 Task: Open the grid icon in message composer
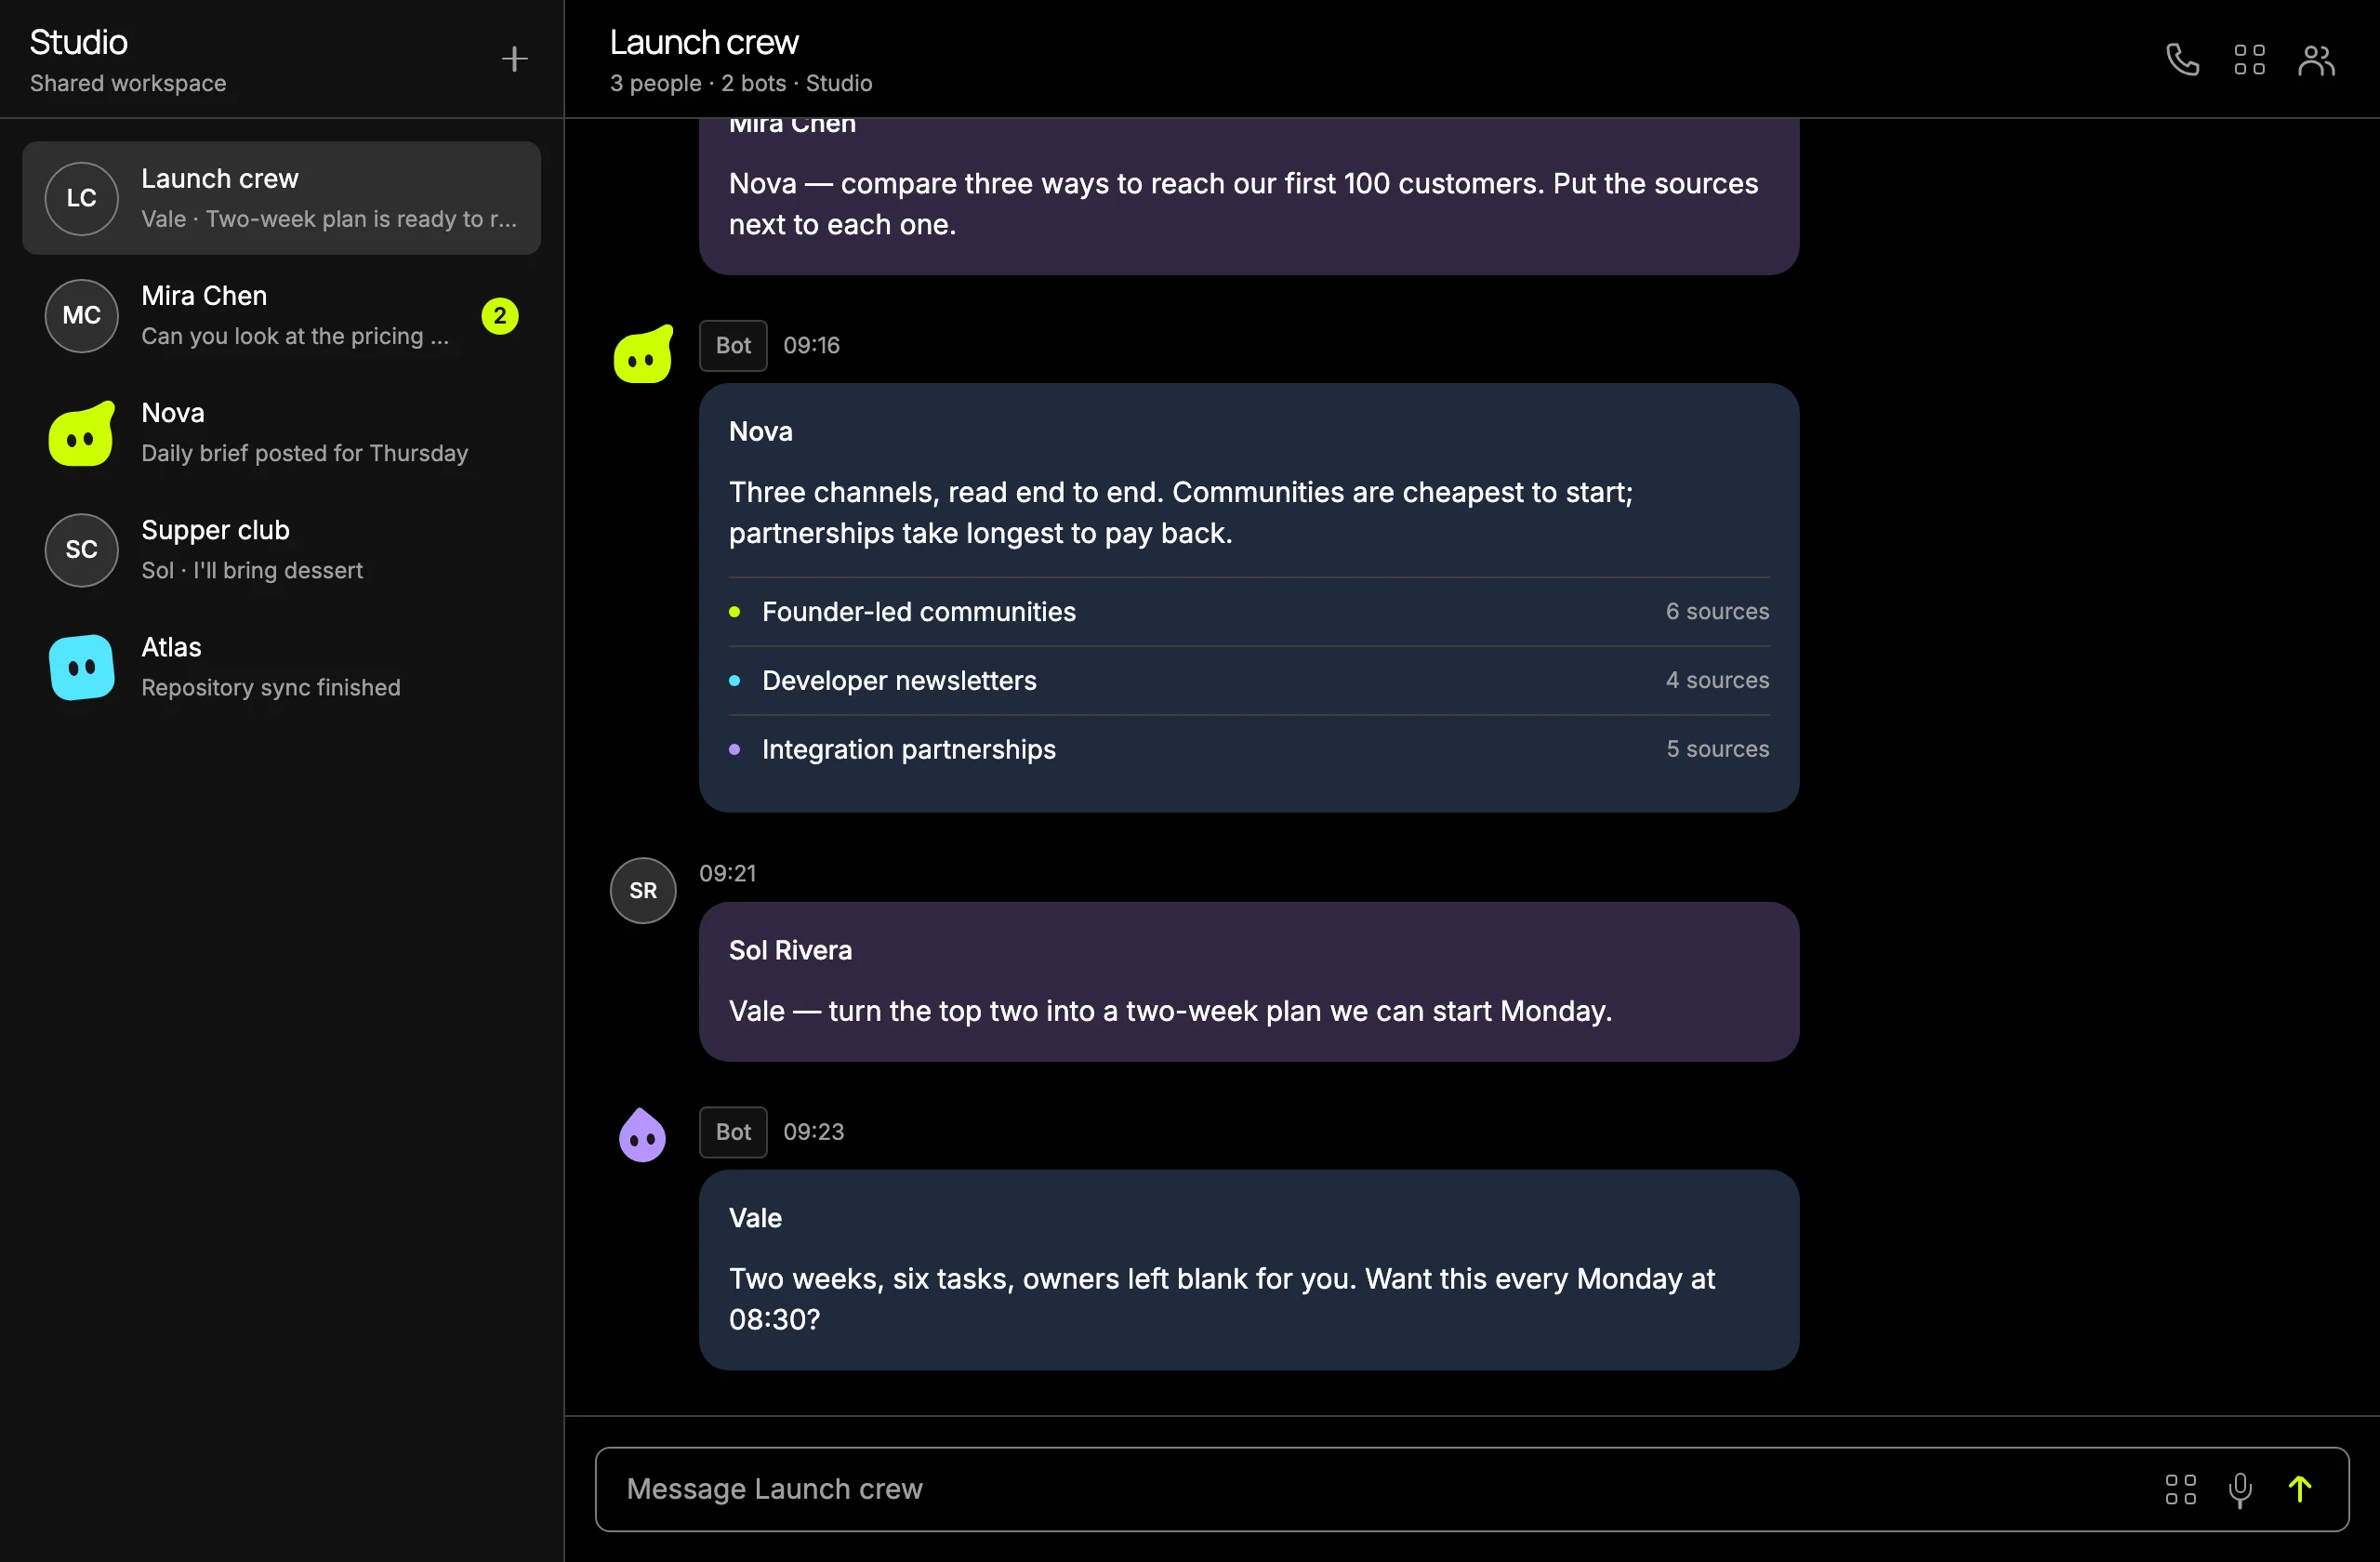pos(2180,1489)
